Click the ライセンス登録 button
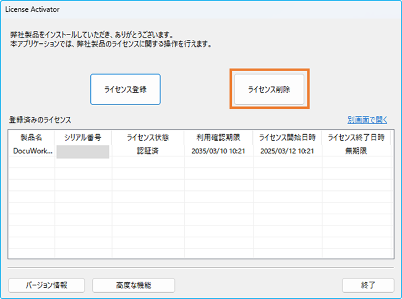Screen dimensions: 402x299 126,90
